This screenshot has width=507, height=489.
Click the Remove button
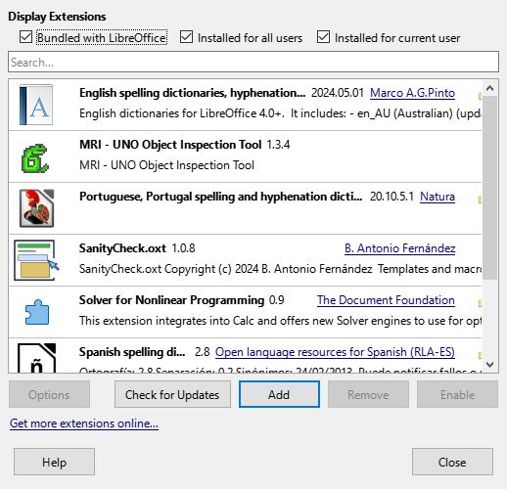[x=368, y=394]
